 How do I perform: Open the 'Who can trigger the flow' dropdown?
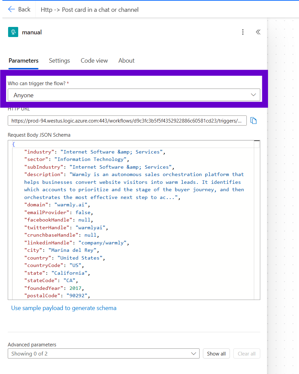(x=134, y=95)
